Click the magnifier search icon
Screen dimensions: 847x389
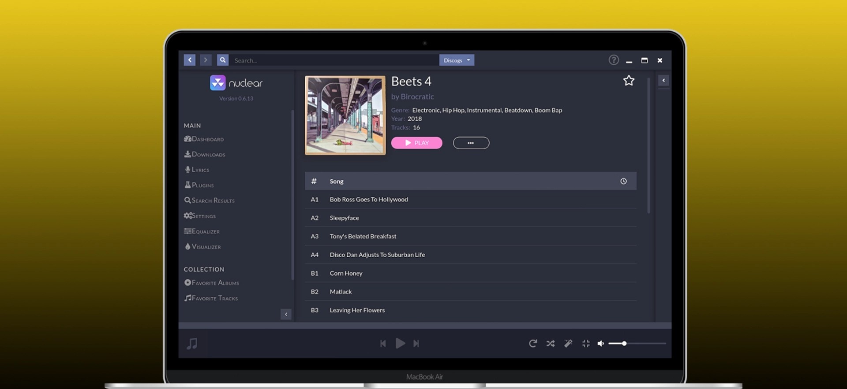pyautogui.click(x=223, y=60)
